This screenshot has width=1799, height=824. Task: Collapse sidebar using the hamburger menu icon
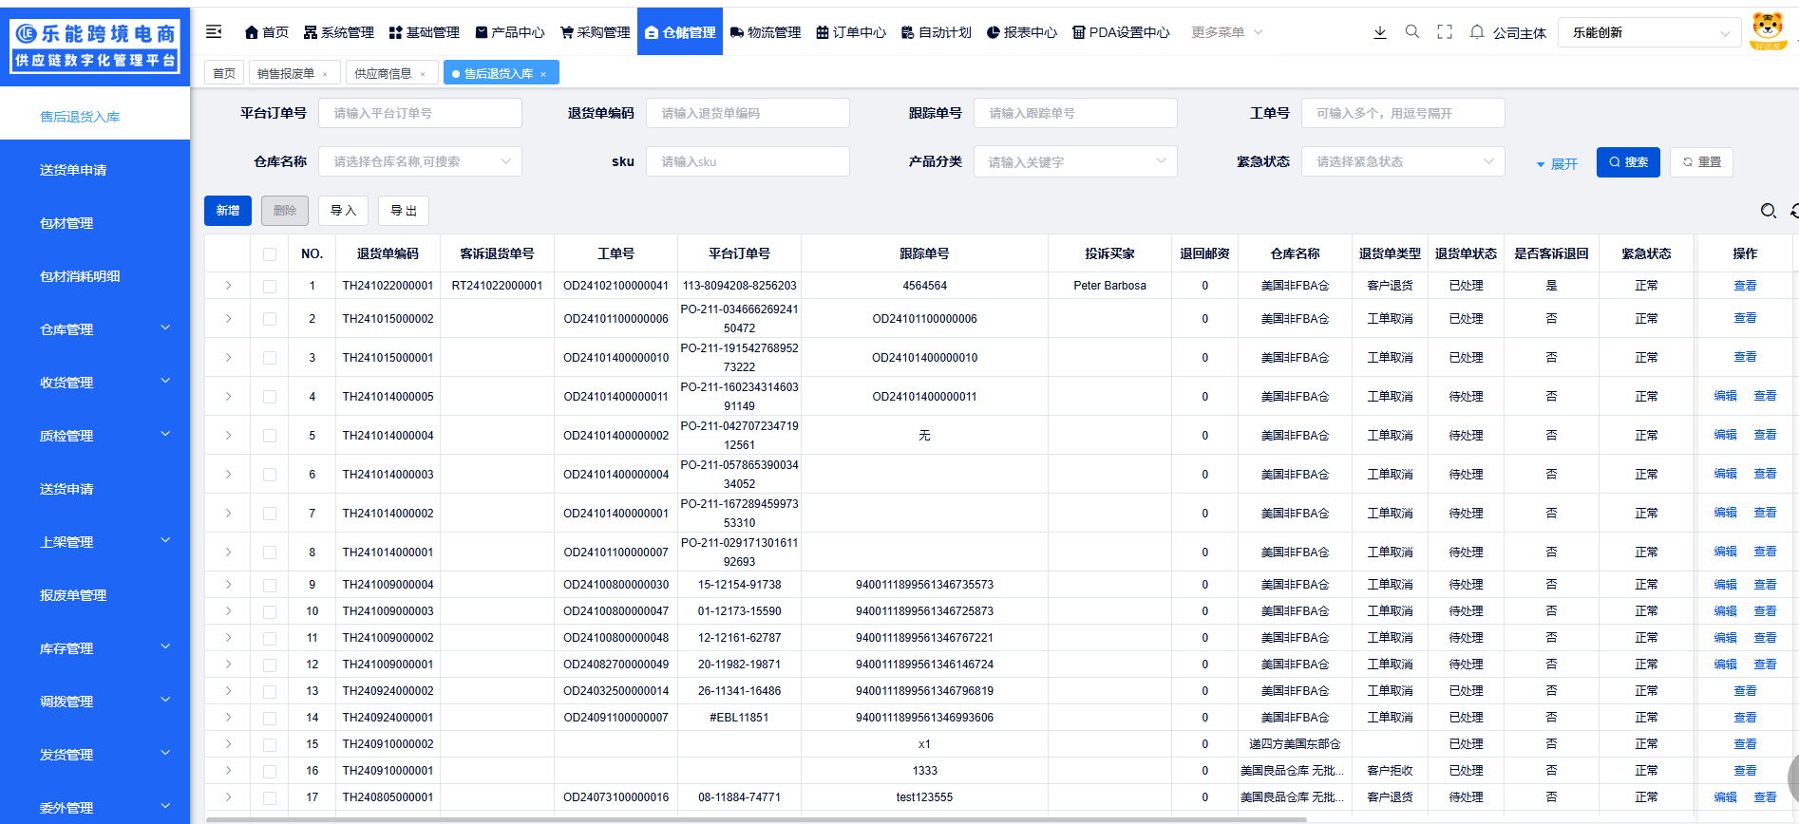(214, 32)
